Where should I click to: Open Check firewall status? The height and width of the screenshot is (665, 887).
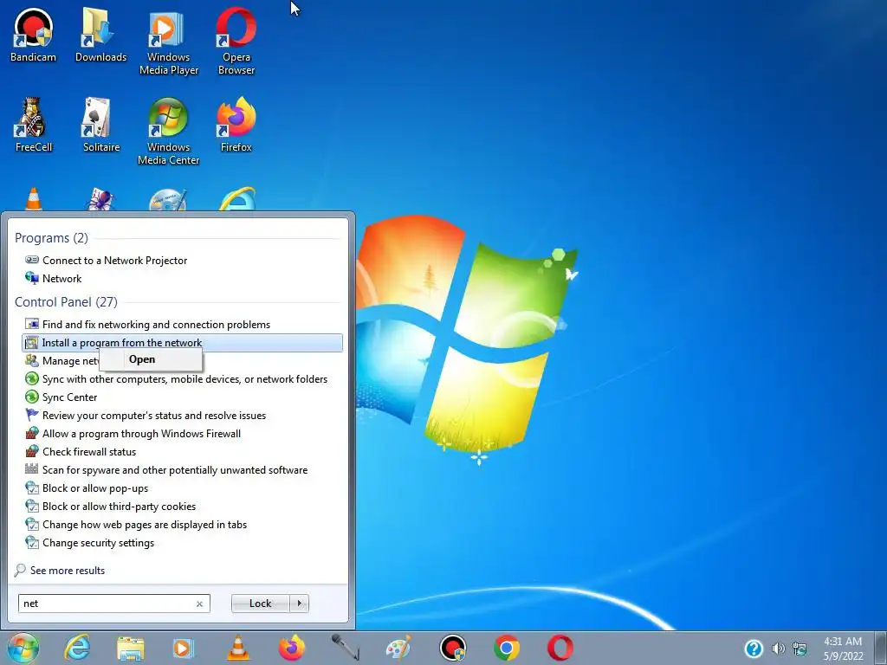tap(182, 452)
